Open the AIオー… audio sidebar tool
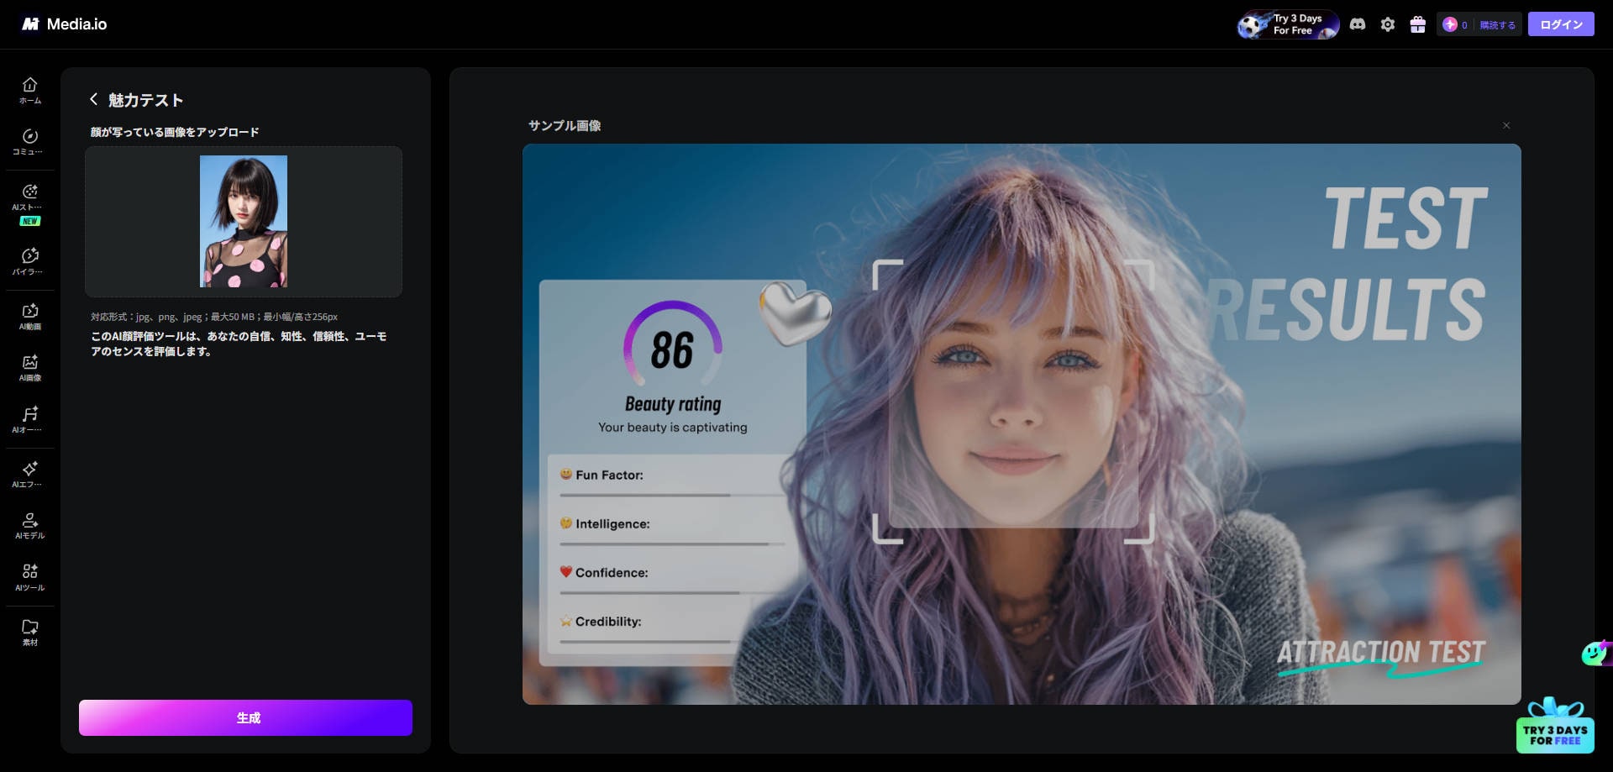The height and width of the screenshot is (772, 1613). 30,419
